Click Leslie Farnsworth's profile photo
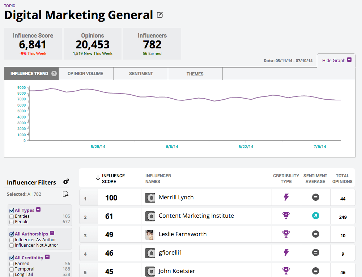The image size is (362, 277). pos(150,234)
